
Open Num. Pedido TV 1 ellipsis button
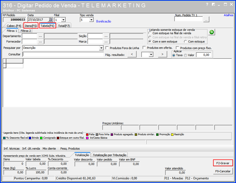(206, 20)
